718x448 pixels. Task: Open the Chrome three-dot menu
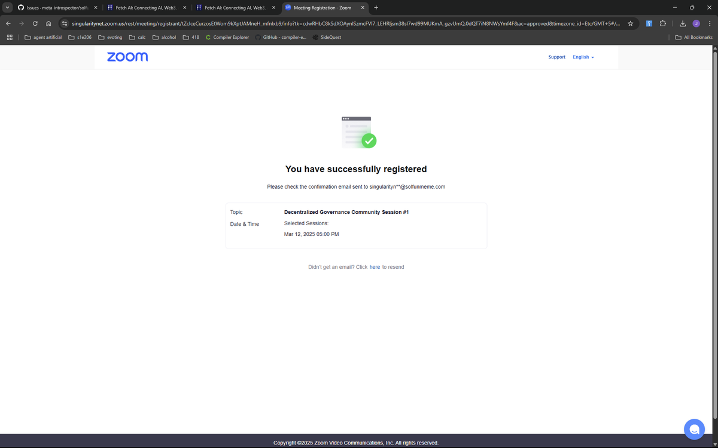pyautogui.click(x=709, y=23)
